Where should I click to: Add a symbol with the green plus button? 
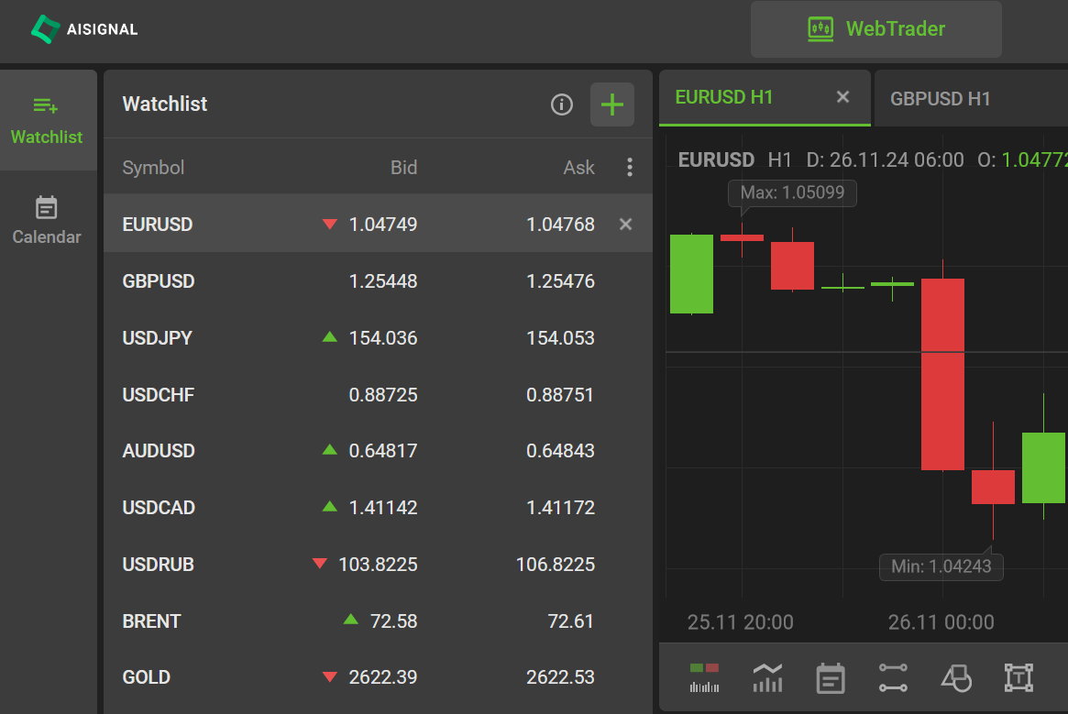click(611, 104)
